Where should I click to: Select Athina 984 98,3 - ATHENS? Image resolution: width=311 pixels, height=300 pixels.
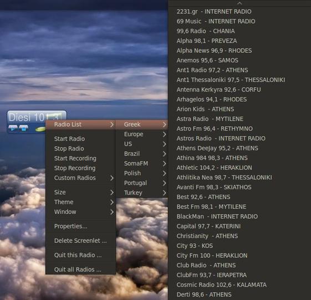click(239, 158)
